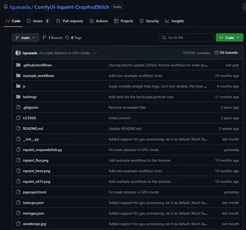Click file icon beside LICENSE
The width and height of the screenshot is (246, 230).
tap(18, 118)
